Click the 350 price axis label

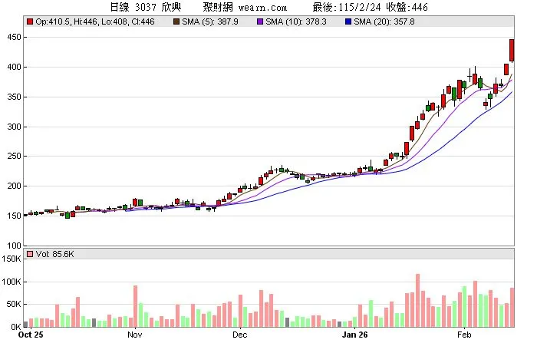click(x=14, y=97)
